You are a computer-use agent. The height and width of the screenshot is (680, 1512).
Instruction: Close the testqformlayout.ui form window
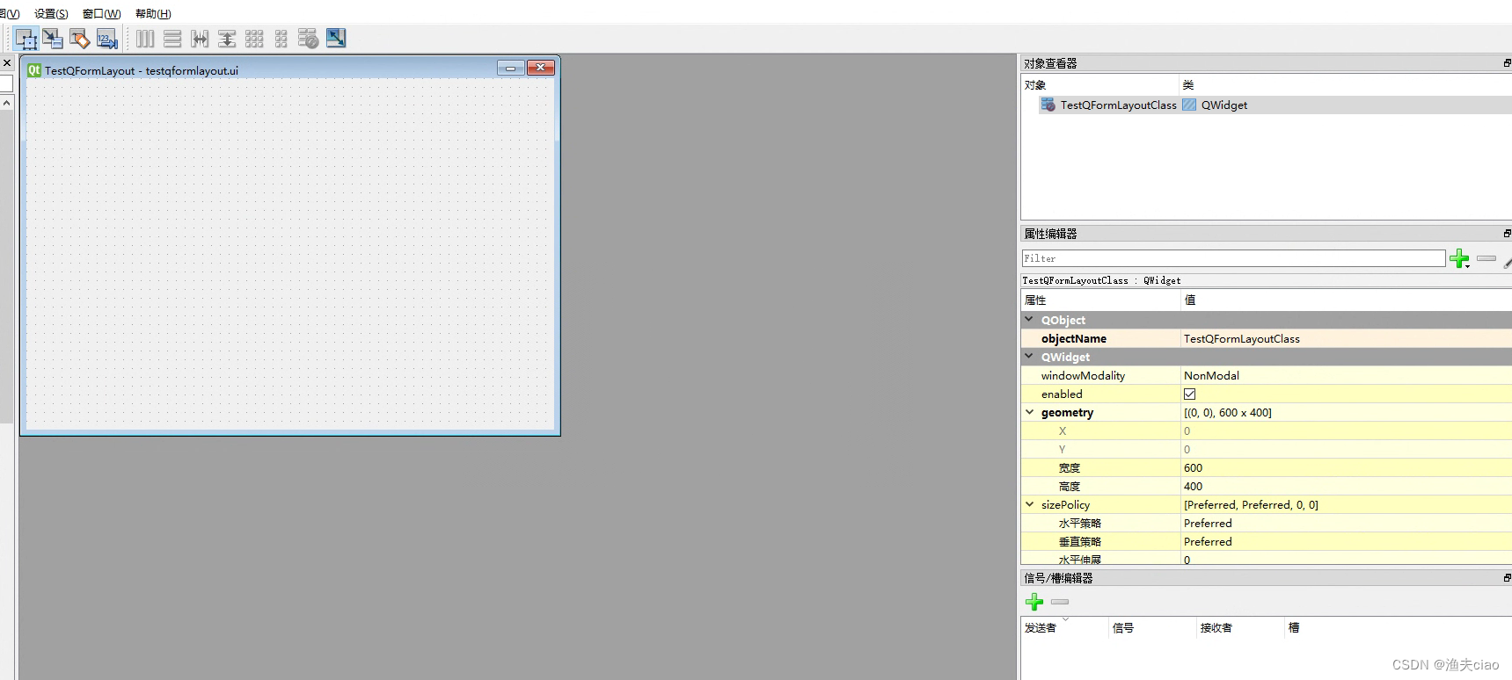[541, 68]
